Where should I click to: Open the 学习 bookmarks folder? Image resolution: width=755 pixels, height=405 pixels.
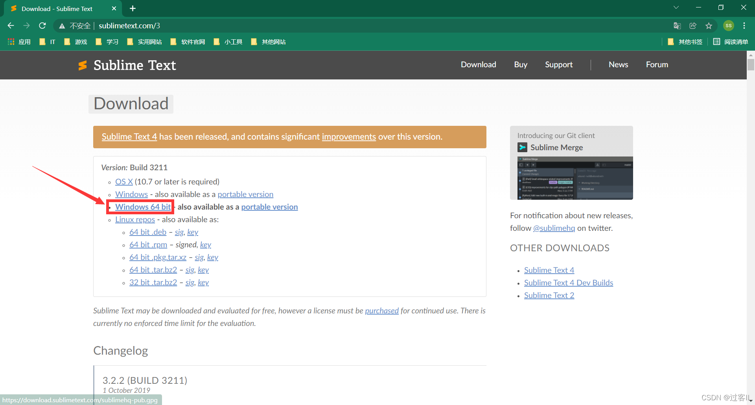[107, 42]
